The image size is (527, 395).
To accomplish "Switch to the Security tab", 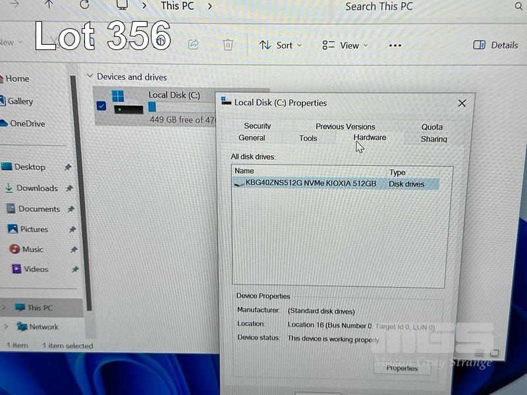I will point(257,126).
